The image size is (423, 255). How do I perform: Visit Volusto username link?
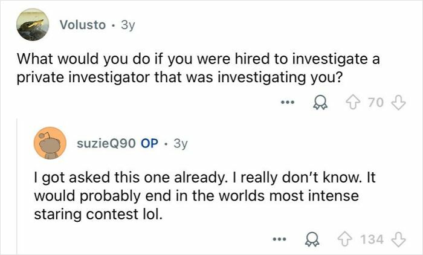click(83, 25)
